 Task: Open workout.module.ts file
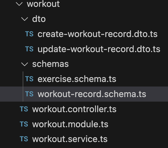pyautogui.click(x=70, y=124)
